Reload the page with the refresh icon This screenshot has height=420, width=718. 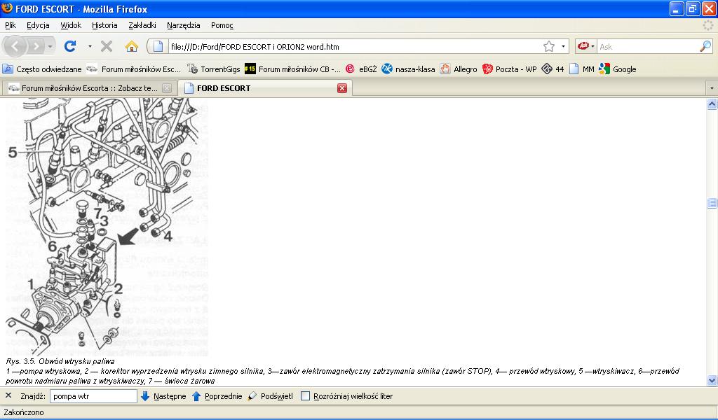click(70, 46)
